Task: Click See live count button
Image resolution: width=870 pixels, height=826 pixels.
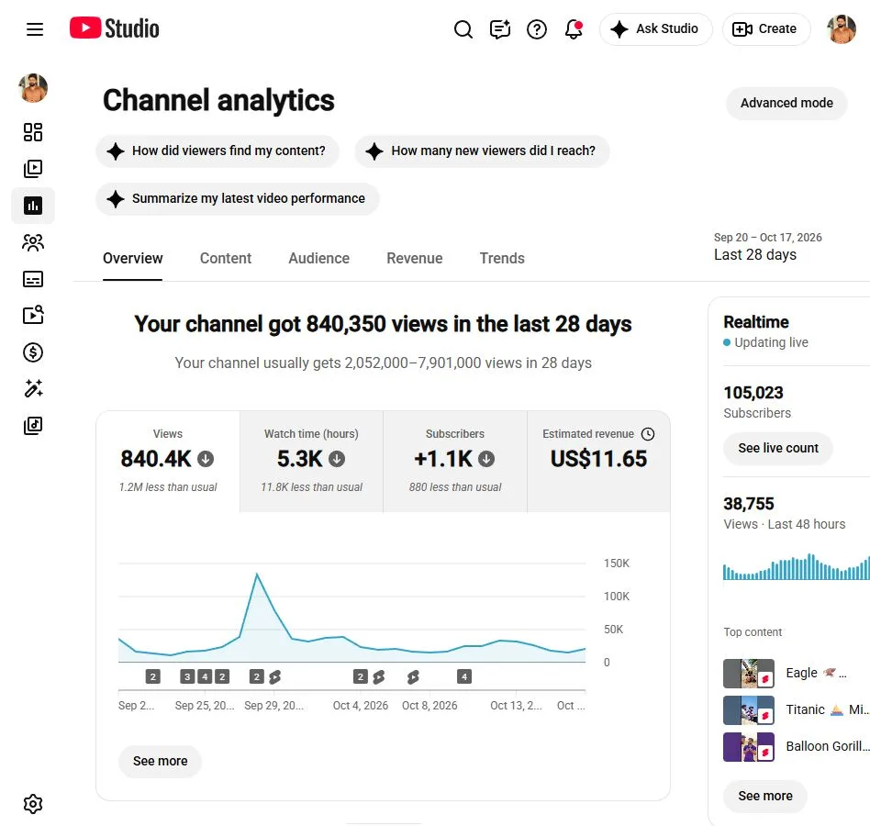Action: [778, 448]
